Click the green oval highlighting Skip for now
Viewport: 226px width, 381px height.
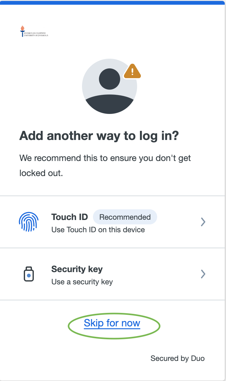pyautogui.click(x=114, y=326)
